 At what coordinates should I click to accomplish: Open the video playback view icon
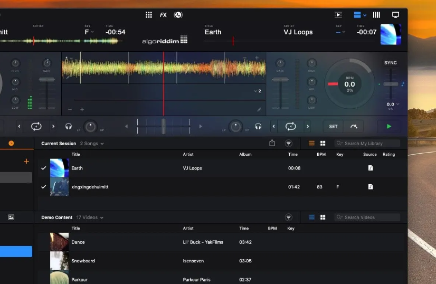tap(338, 15)
